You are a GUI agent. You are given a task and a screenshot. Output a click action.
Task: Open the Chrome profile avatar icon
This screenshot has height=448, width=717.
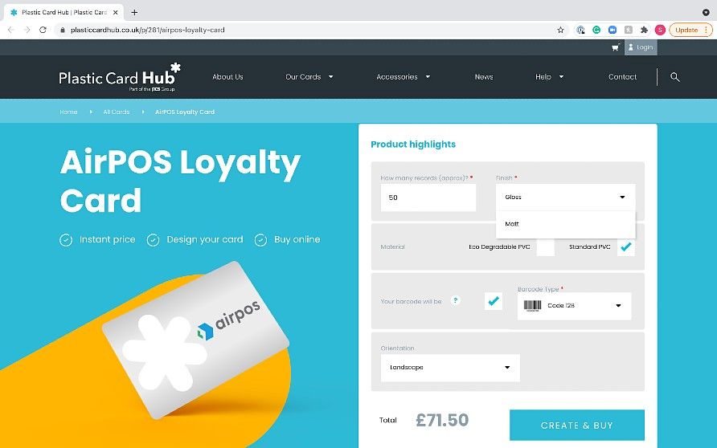(660, 31)
